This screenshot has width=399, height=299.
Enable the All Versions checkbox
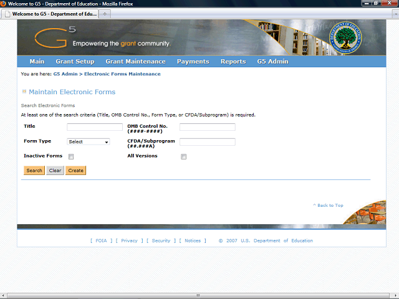[183, 156]
